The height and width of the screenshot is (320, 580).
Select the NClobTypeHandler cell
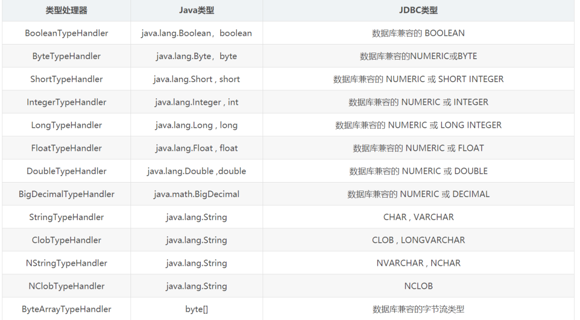67,286
